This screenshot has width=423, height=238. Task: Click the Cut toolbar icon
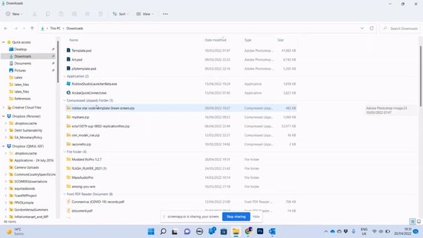coord(34,14)
